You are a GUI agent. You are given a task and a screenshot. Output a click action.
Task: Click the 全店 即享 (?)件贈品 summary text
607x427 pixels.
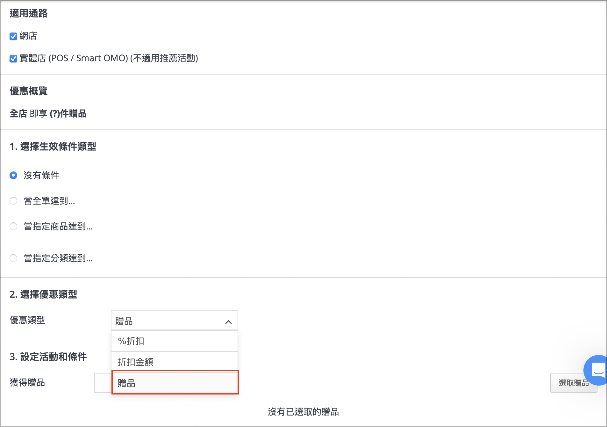(x=48, y=113)
